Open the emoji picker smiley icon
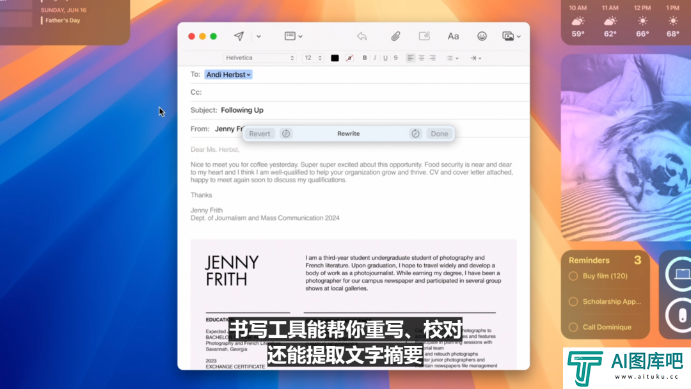 pyautogui.click(x=482, y=36)
